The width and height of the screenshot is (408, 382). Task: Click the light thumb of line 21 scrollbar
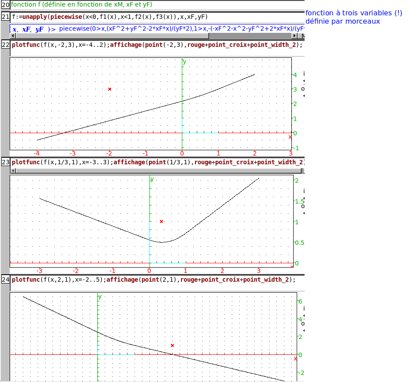[112, 35]
